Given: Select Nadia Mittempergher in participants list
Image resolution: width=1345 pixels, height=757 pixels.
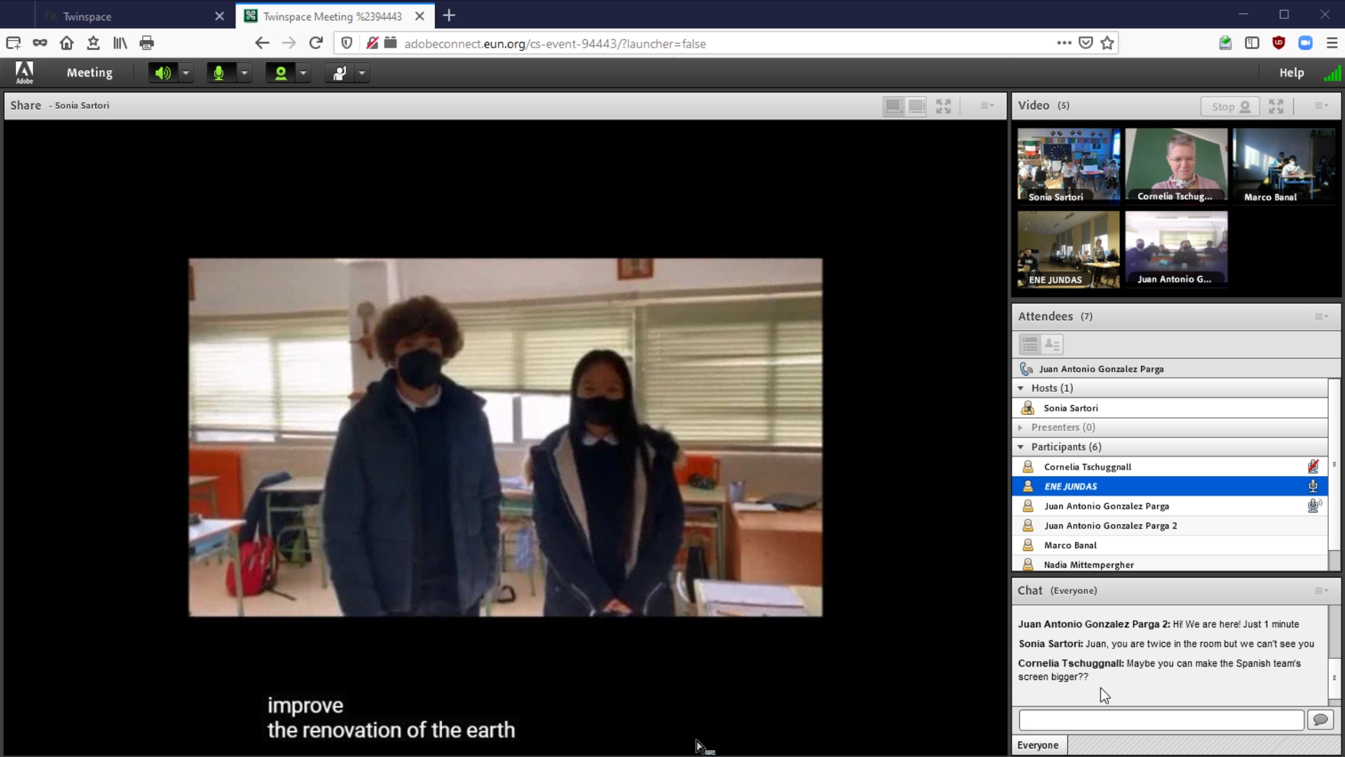Looking at the screenshot, I should tap(1170, 564).
